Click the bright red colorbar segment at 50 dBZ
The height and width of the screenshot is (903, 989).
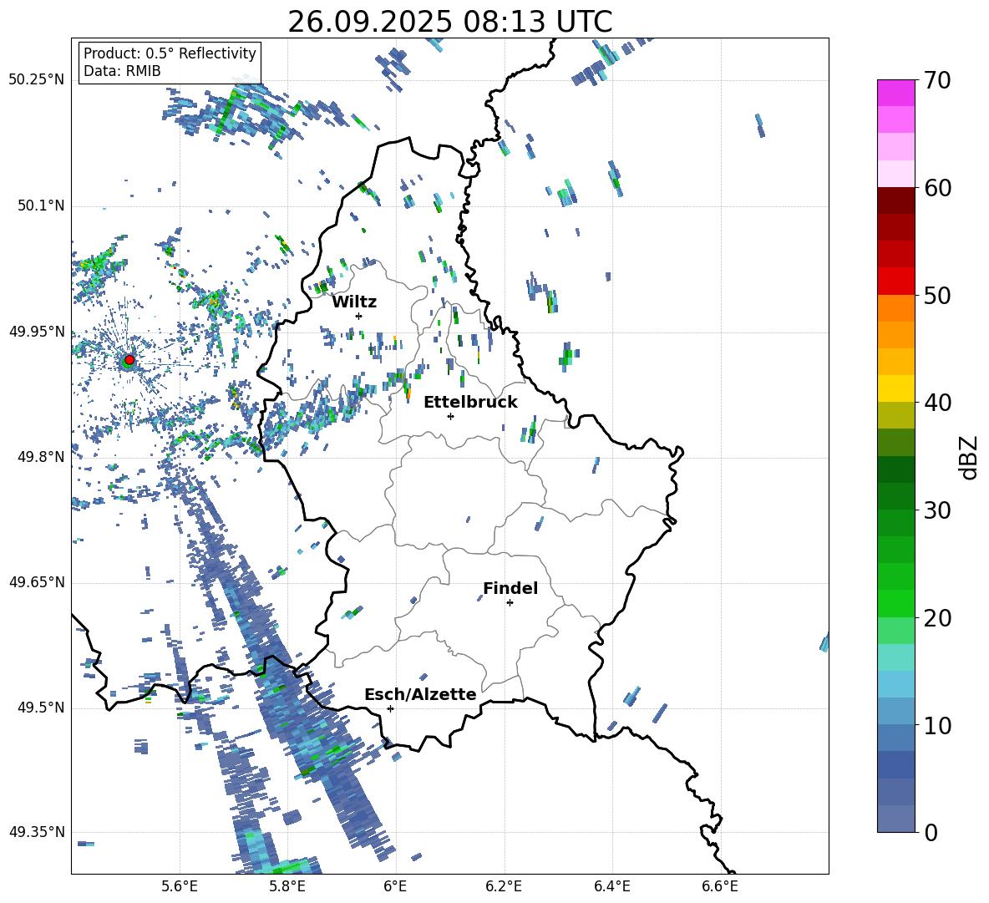(x=896, y=282)
